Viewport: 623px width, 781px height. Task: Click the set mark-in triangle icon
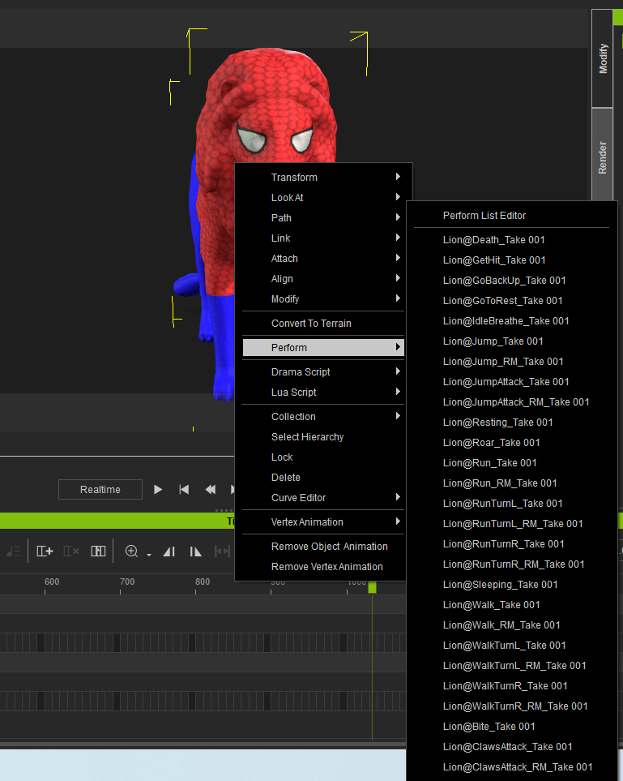point(169,551)
